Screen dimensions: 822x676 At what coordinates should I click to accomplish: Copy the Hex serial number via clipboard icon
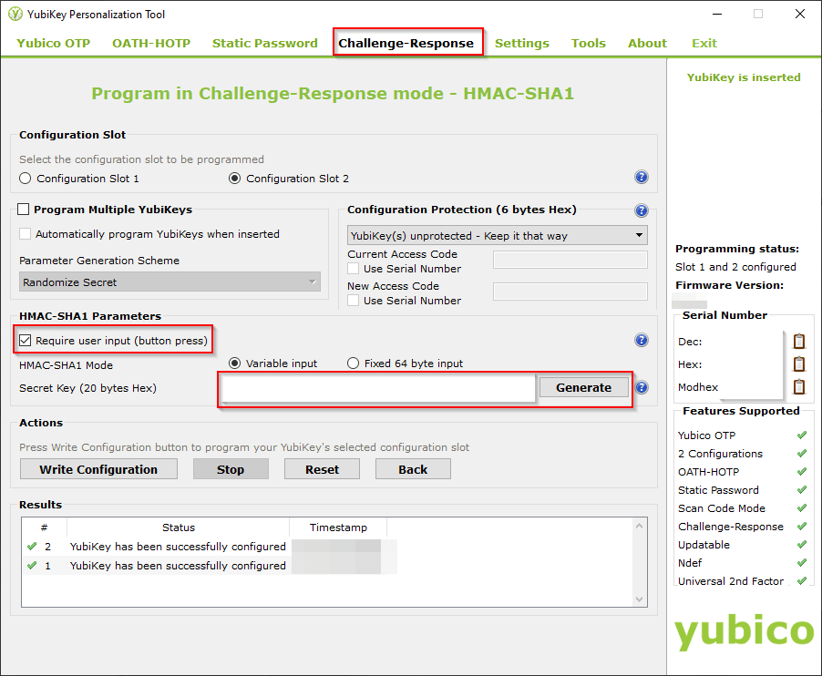pyautogui.click(x=799, y=364)
